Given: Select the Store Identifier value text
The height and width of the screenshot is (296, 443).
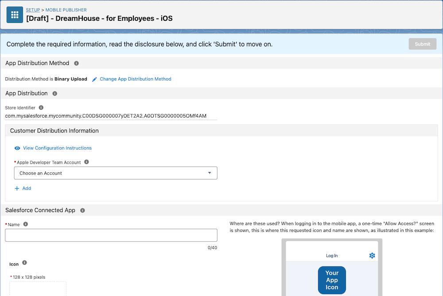Looking at the screenshot, I should tap(106, 116).
